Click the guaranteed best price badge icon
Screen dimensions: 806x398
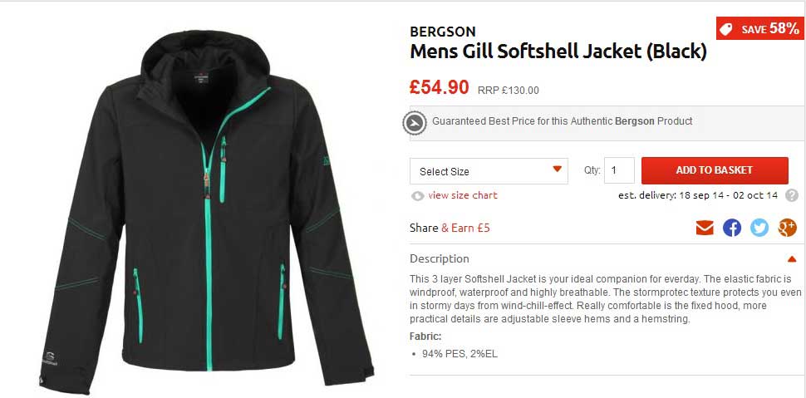point(415,123)
